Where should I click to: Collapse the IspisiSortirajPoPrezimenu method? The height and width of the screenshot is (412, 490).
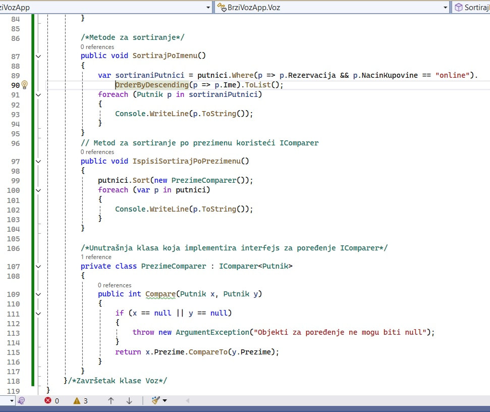(38, 161)
